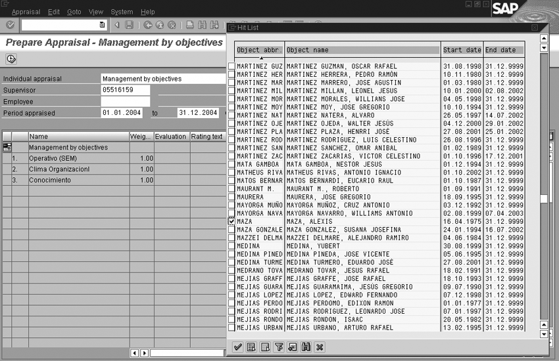This screenshot has height=361, width=559.
Task: Check the box for MARTINEZ MOY, JOSE GREGORIO
Action: tap(231, 107)
